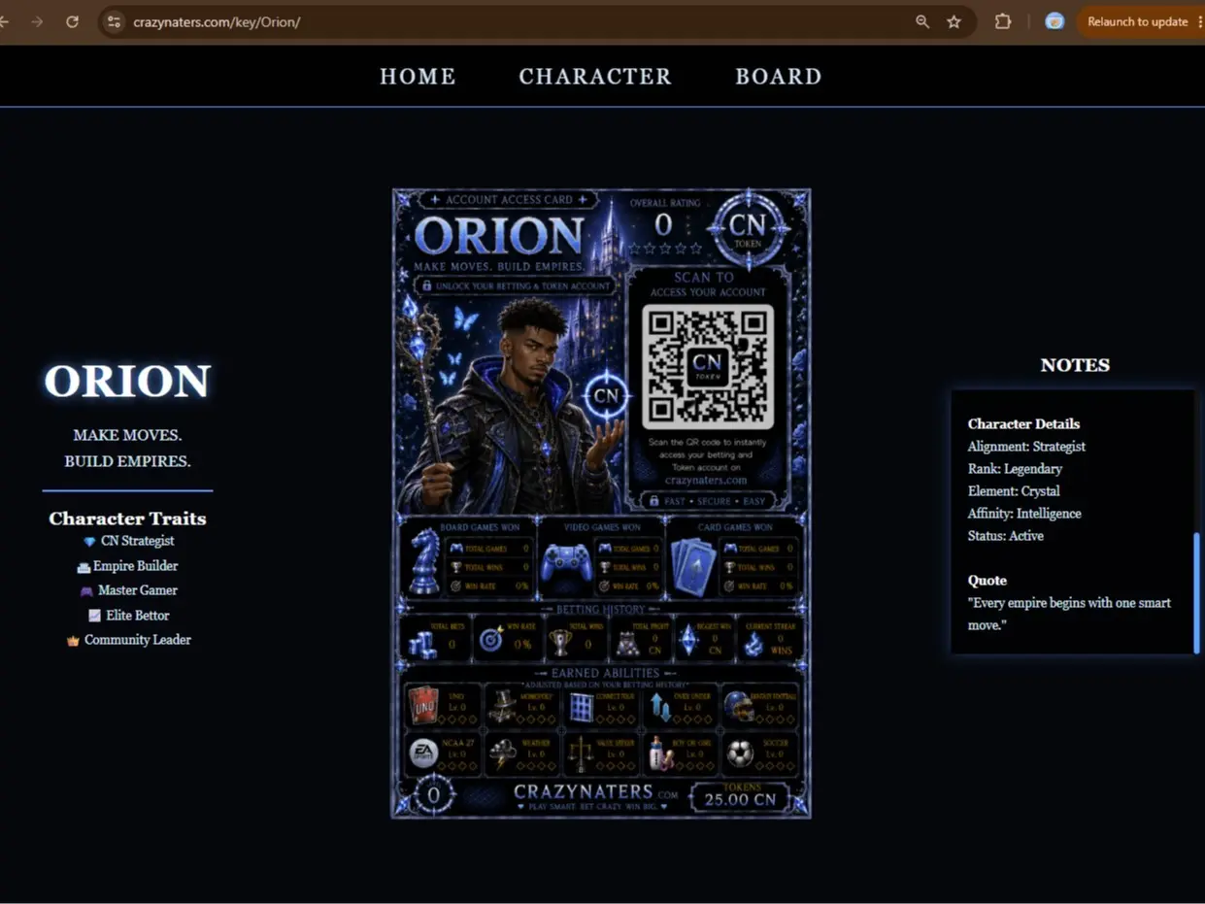Click the Connect Four grid ability icon
The height and width of the screenshot is (904, 1205).
(581, 707)
